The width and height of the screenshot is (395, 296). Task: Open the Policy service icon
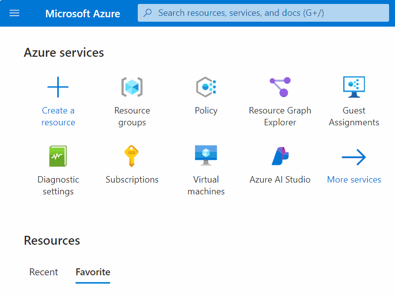pyautogui.click(x=206, y=87)
